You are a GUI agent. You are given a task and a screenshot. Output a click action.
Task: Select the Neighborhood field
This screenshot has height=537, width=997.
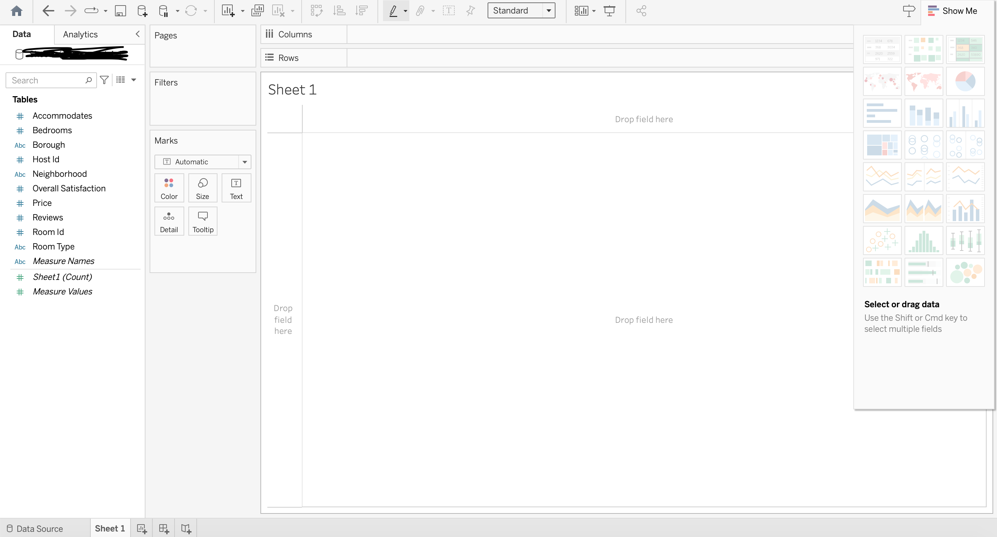coord(60,174)
